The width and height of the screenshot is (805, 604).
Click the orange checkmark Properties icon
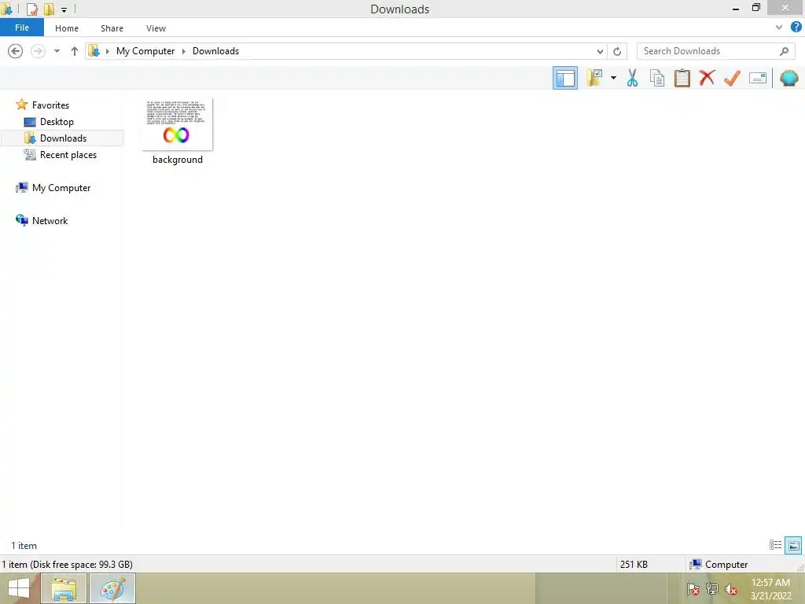(x=732, y=78)
